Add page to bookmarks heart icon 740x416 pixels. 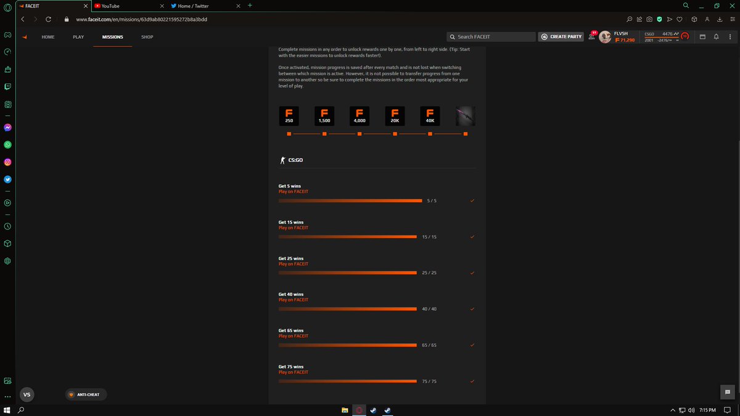pyautogui.click(x=680, y=19)
